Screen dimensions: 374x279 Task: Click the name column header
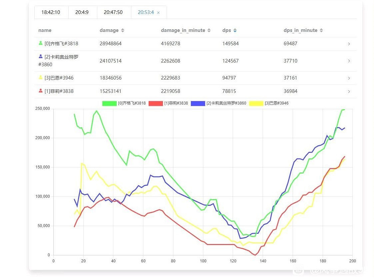[x=45, y=30]
